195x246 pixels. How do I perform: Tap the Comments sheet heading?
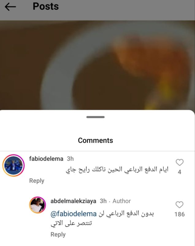(x=95, y=141)
